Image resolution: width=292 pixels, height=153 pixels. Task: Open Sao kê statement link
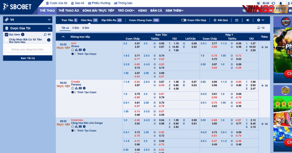point(78,3)
